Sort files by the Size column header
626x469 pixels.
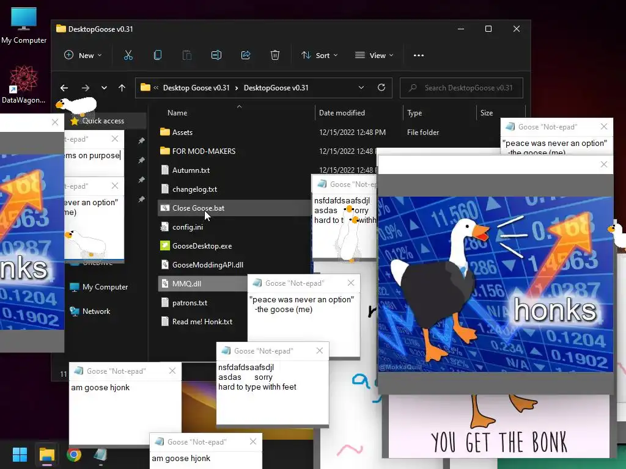tap(486, 113)
